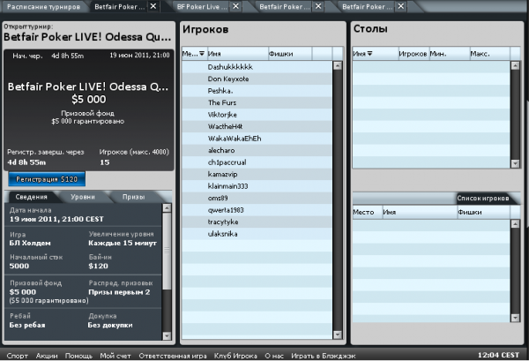Open О нас link
529x361 pixels.
(274, 356)
